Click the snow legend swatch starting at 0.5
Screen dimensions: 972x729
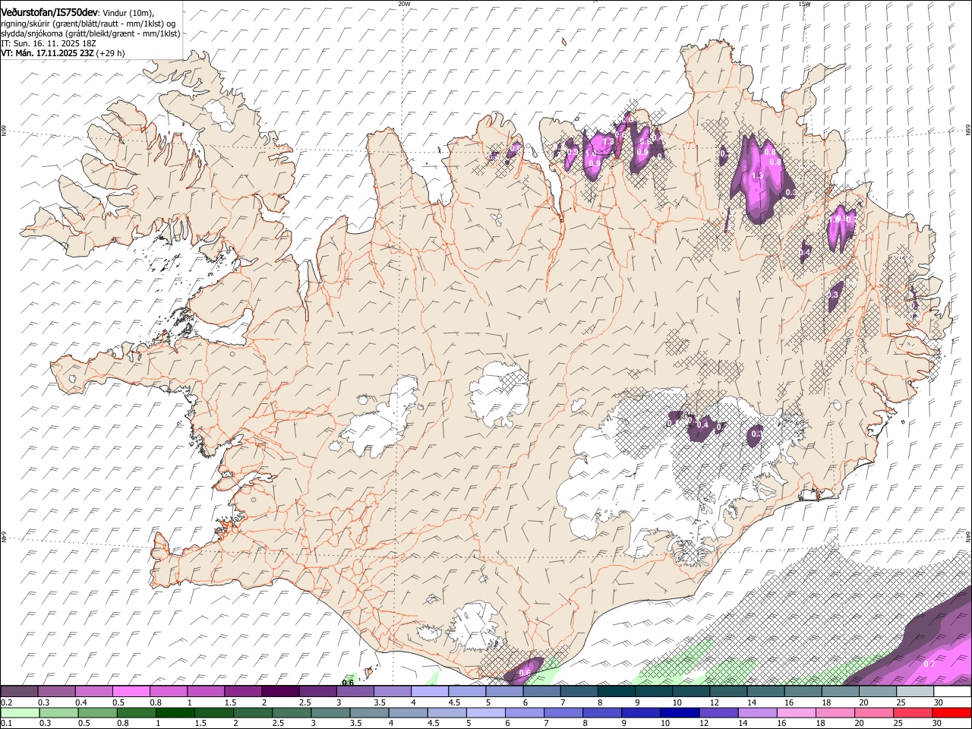click(x=131, y=692)
